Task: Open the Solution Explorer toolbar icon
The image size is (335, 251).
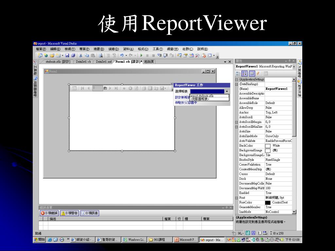Action: [179, 56]
